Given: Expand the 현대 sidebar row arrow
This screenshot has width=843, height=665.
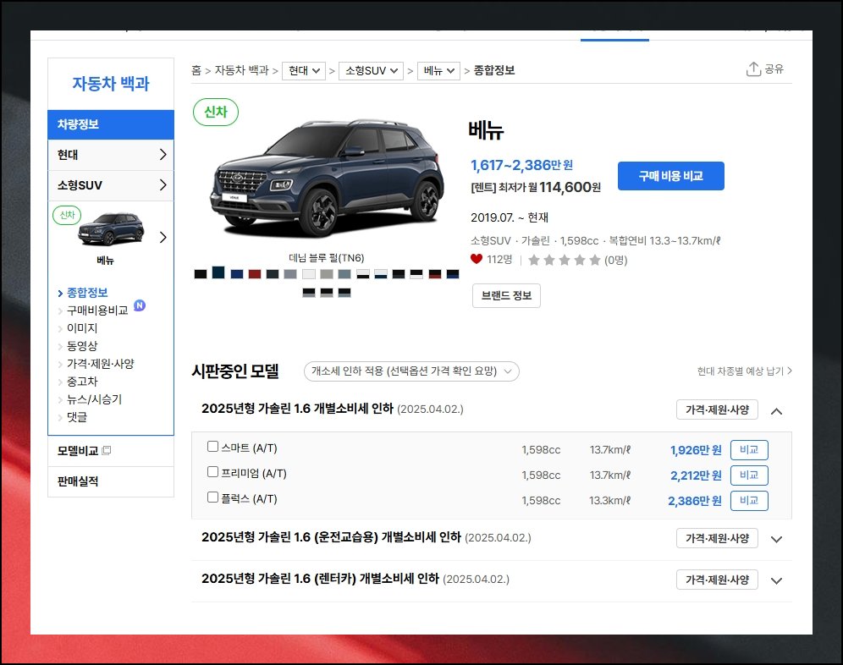Looking at the screenshot, I should pyautogui.click(x=163, y=155).
